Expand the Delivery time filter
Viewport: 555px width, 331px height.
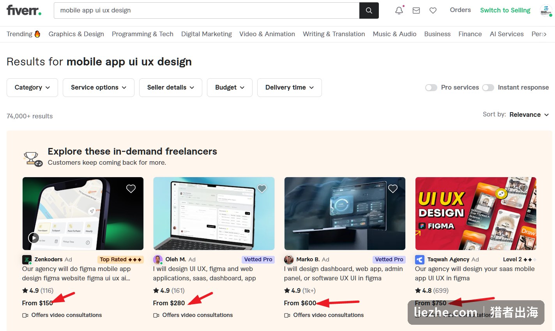click(290, 88)
